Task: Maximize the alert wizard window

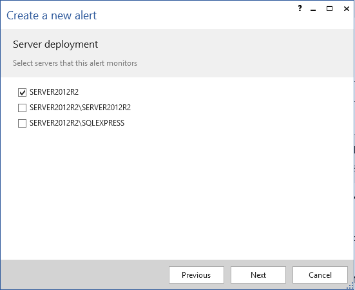Action: pyautogui.click(x=329, y=8)
